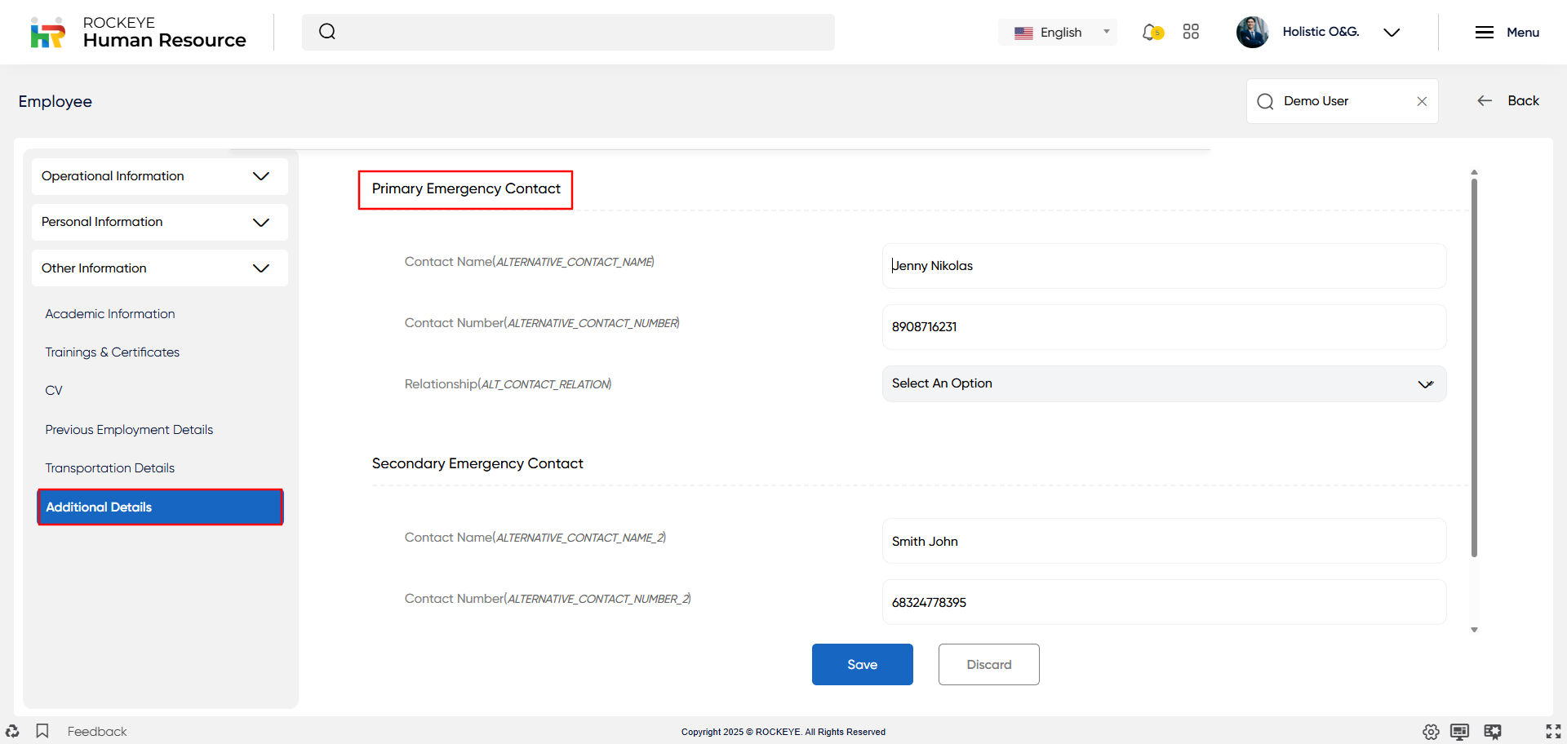Open the Relationship Select An Option dropdown

1164,383
